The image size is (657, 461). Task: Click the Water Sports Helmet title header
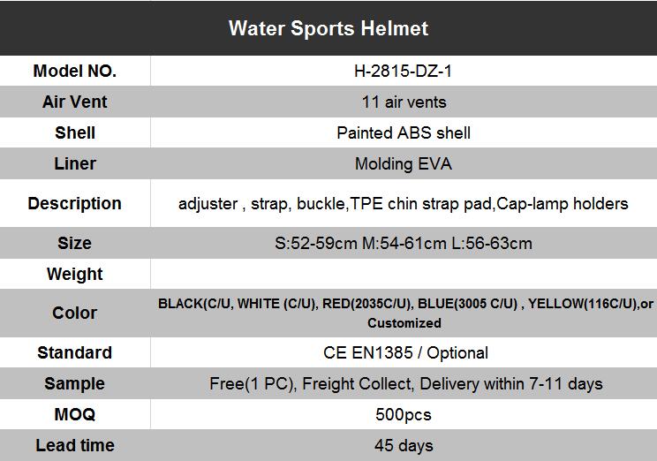(x=328, y=28)
